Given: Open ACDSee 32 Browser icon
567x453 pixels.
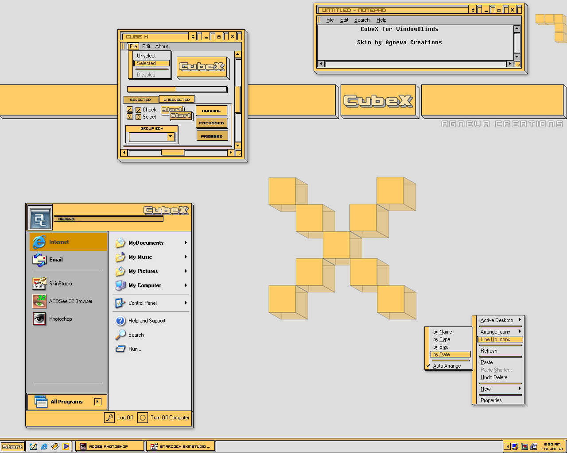Looking at the screenshot, I should coord(39,301).
